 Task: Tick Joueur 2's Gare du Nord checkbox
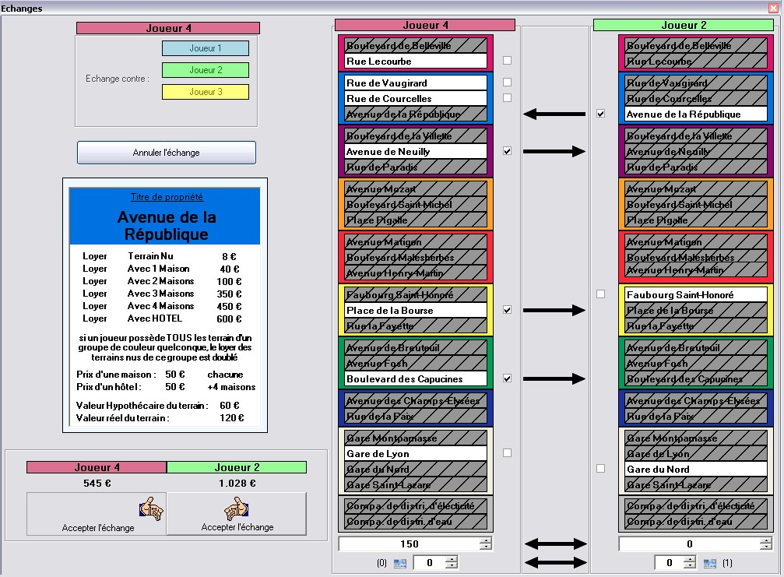pyautogui.click(x=600, y=469)
